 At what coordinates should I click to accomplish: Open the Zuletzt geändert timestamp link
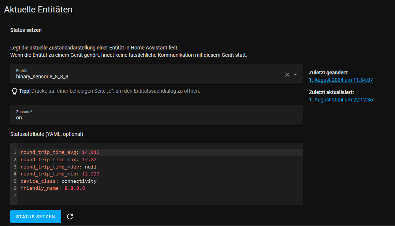(340, 80)
